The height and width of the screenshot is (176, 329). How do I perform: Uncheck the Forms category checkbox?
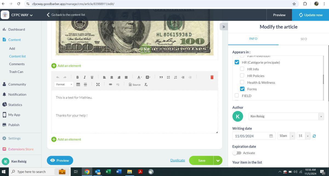[x=242, y=89]
